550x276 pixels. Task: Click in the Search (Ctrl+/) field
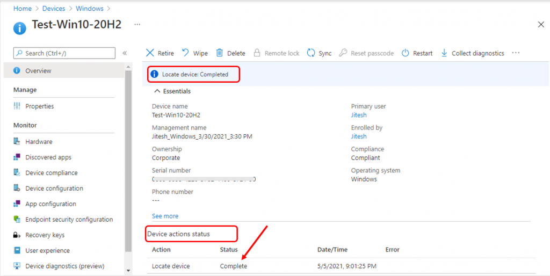coord(64,53)
